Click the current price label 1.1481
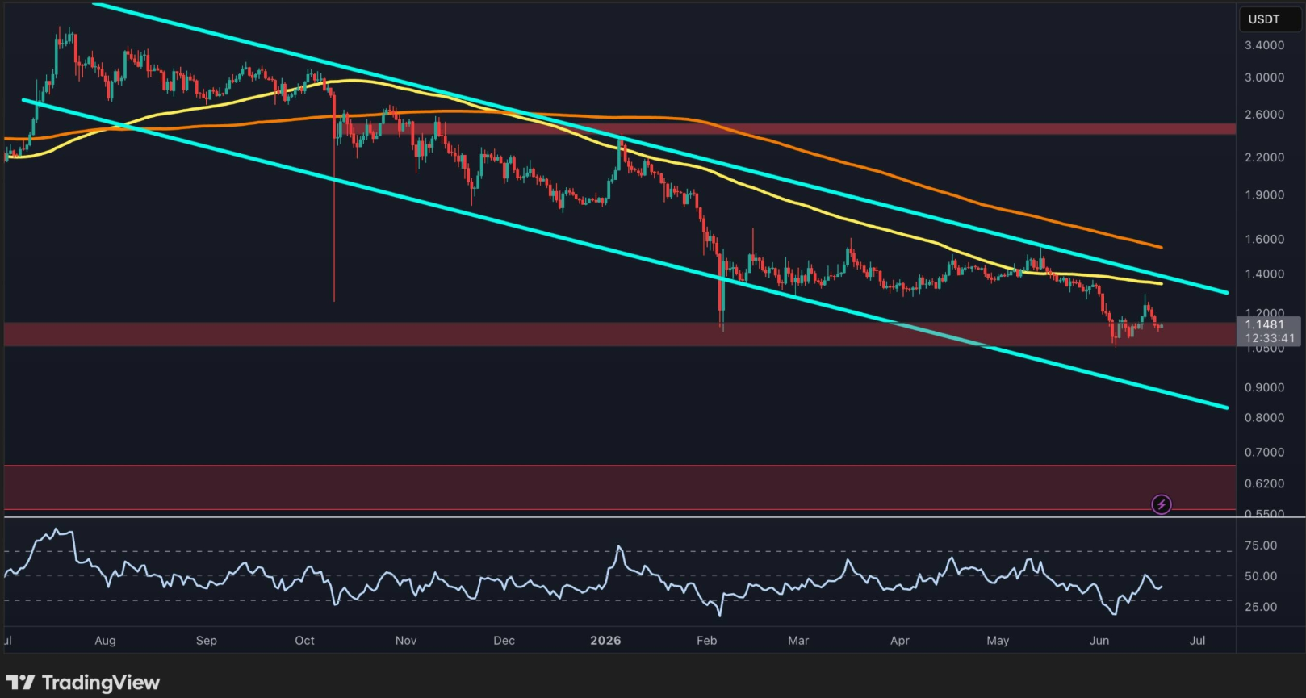This screenshot has width=1306, height=698. click(1264, 324)
